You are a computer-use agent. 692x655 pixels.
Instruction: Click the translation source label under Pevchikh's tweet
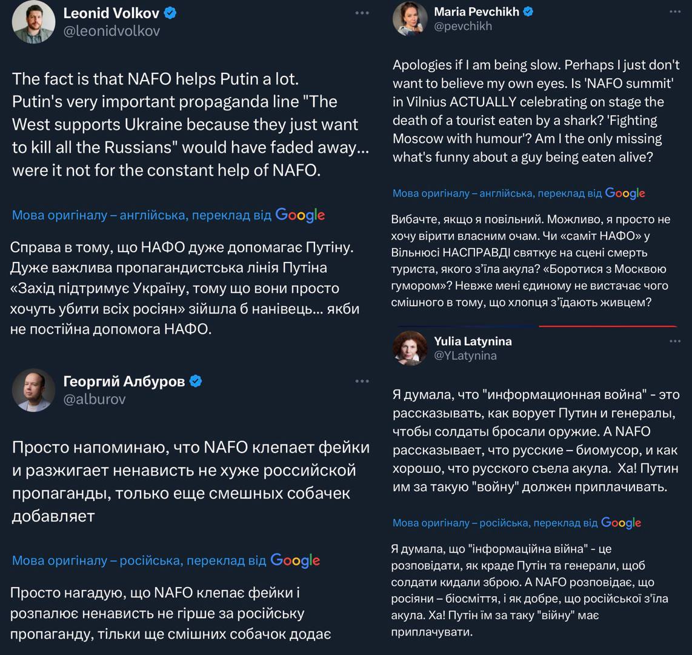497,193
